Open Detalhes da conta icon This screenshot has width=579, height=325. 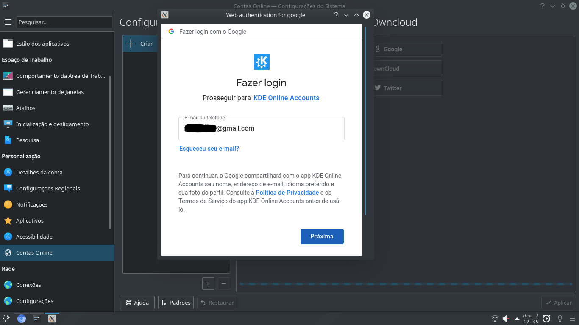pos(8,172)
